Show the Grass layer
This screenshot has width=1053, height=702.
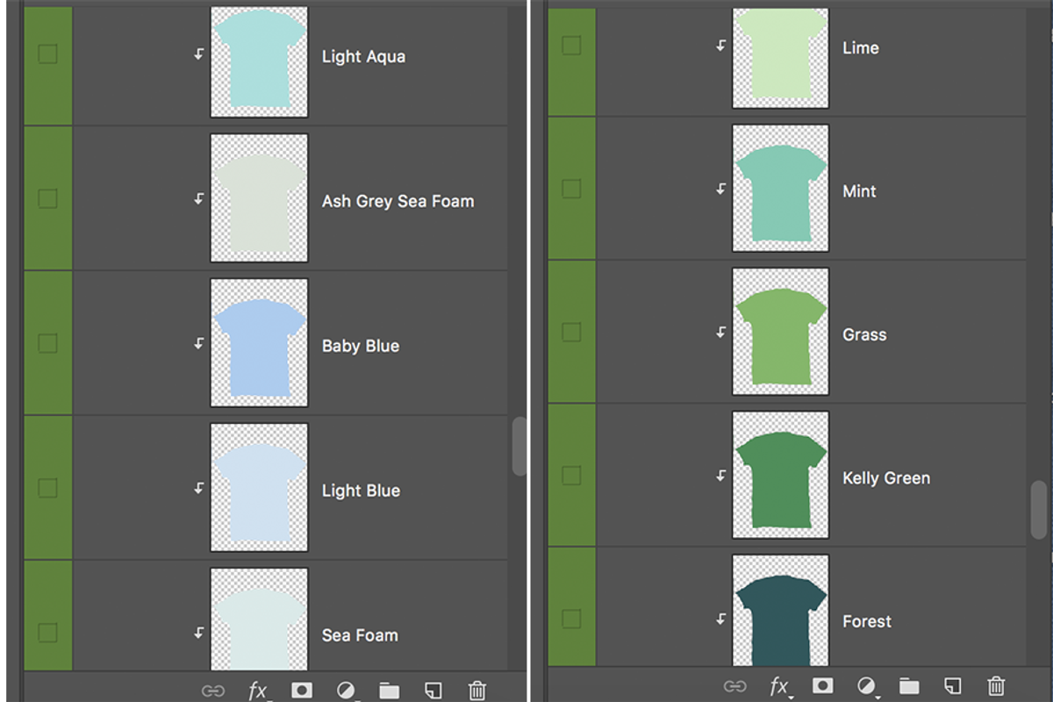point(571,332)
